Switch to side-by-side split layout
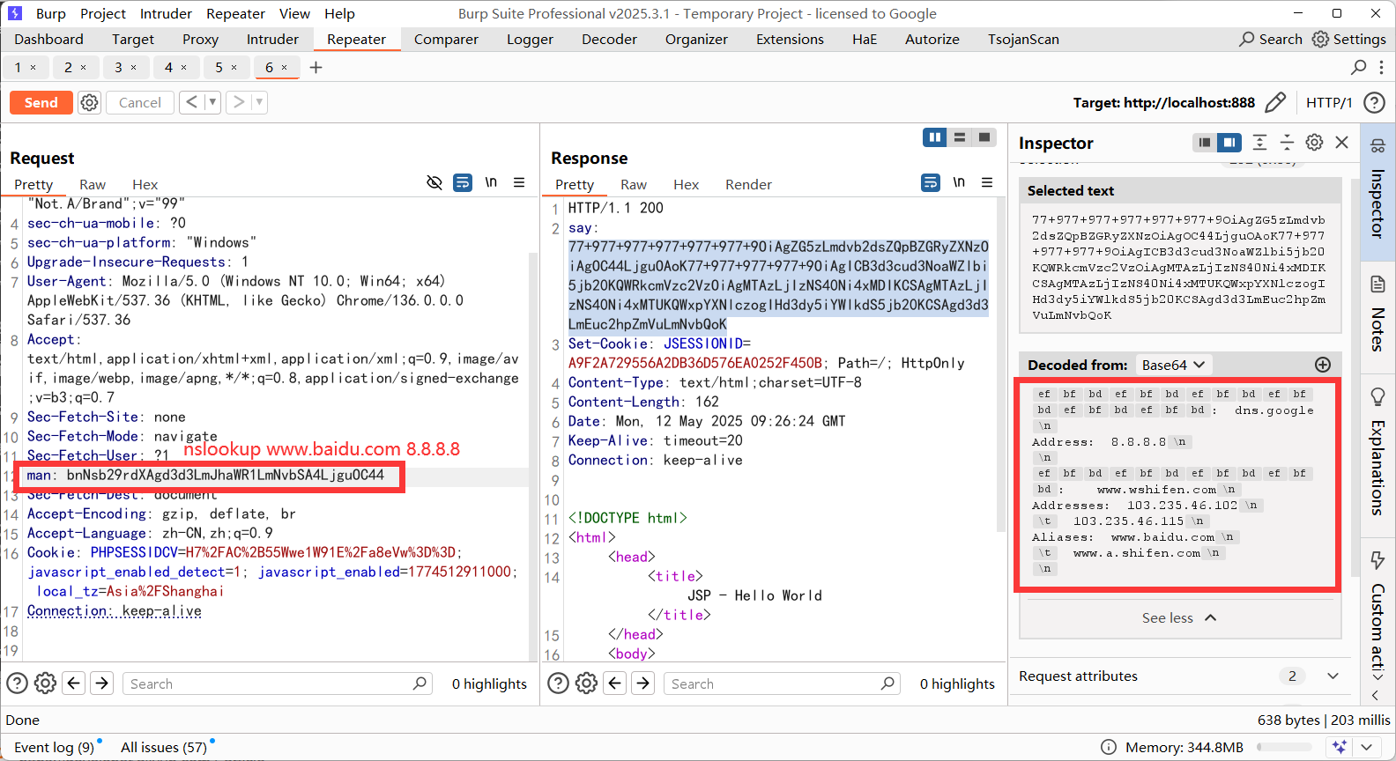The width and height of the screenshot is (1396, 761). click(x=934, y=137)
